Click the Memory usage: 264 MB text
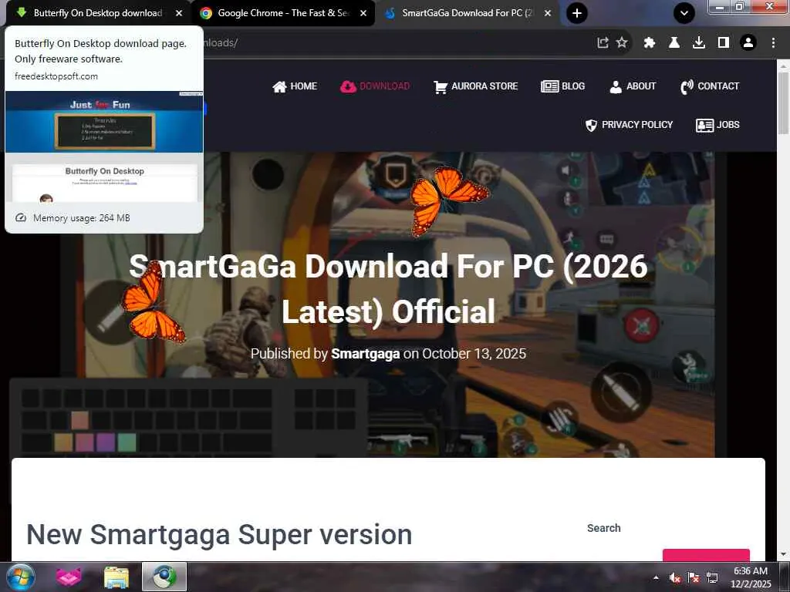This screenshot has width=790, height=592. (82, 218)
